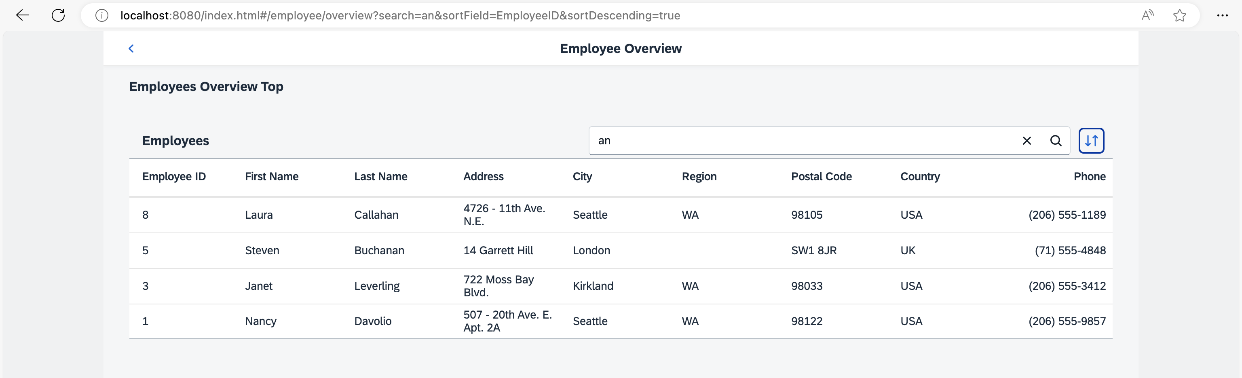Click the Kirkland city cell
The width and height of the screenshot is (1242, 378).
coord(593,286)
